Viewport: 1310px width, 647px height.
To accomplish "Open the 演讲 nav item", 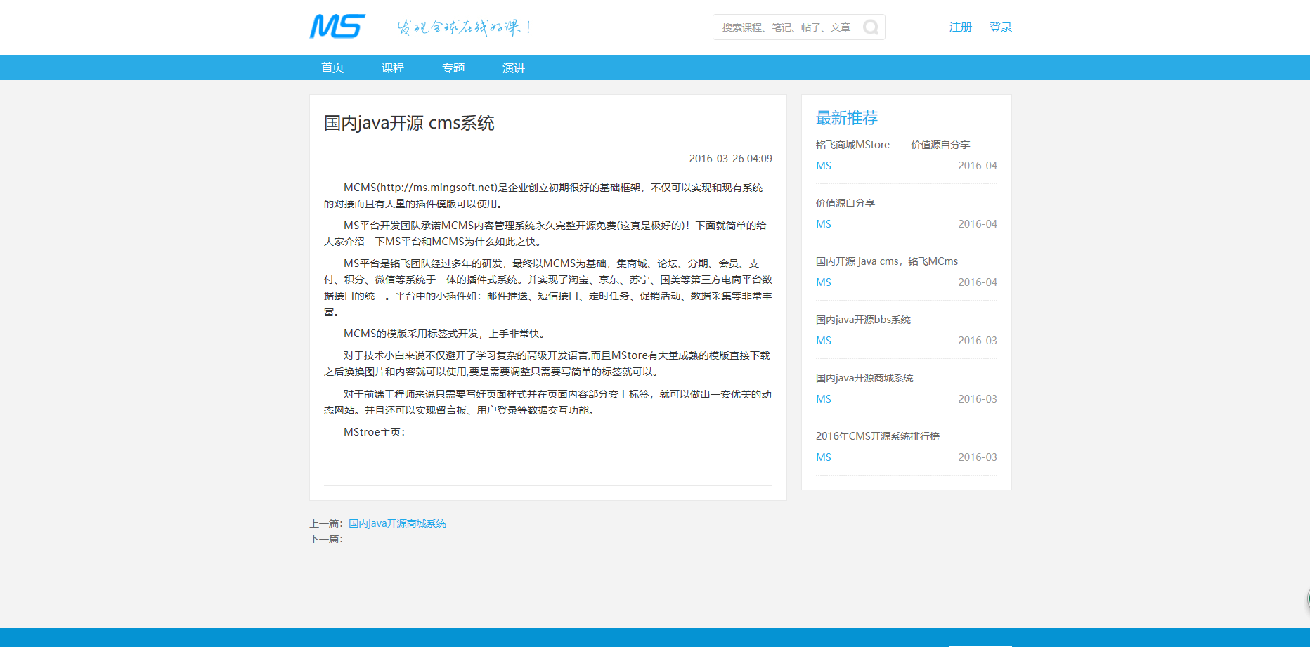I will point(514,67).
